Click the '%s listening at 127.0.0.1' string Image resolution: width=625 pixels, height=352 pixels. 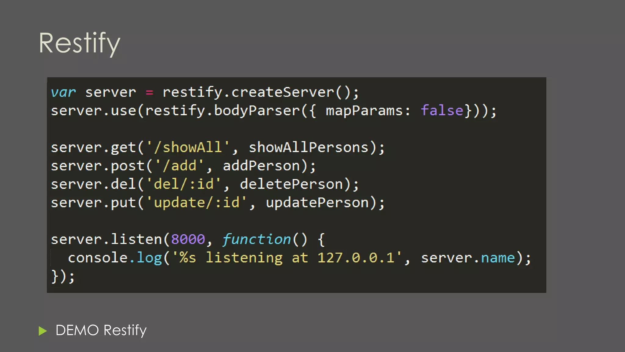[287, 258]
